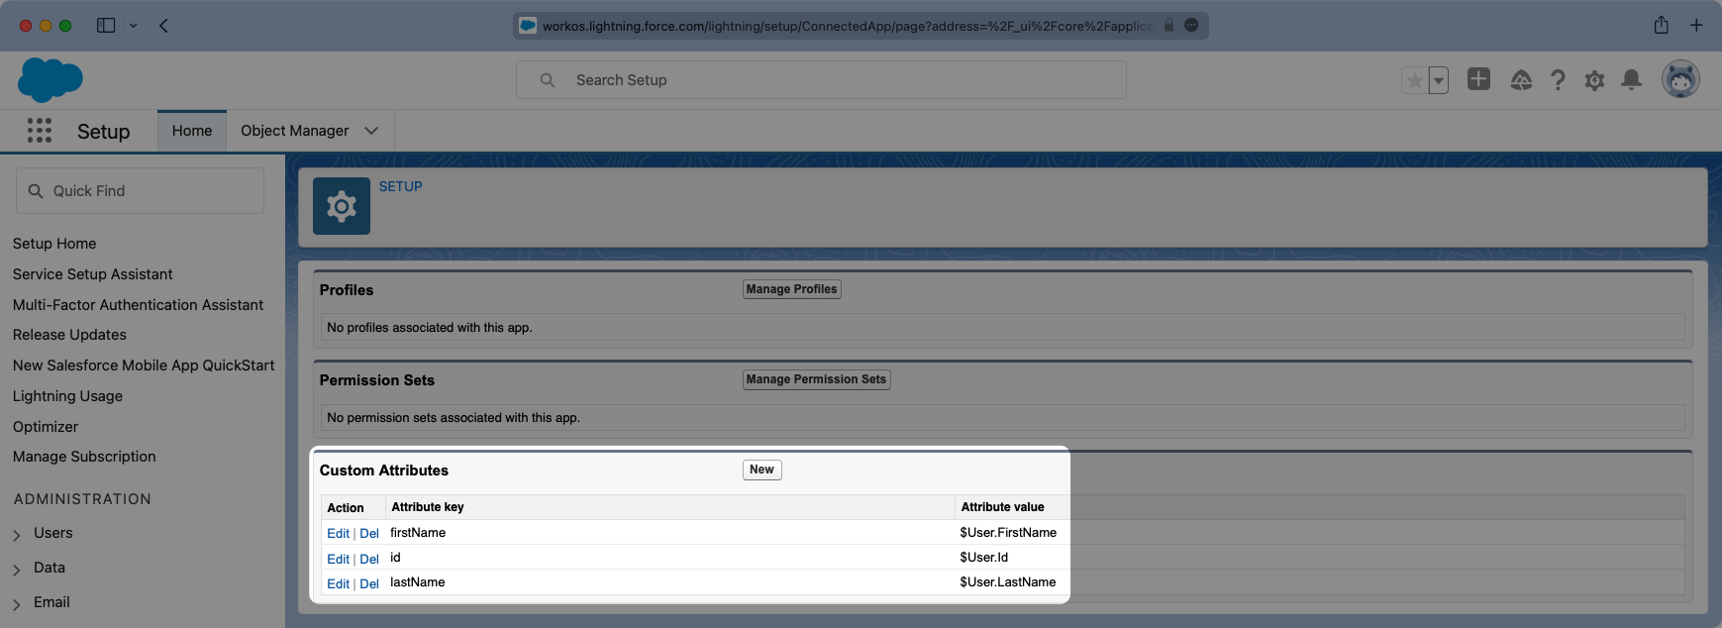This screenshot has height=628, width=1722.
Task: Open Release Updates from the sidebar
Action: click(69, 335)
